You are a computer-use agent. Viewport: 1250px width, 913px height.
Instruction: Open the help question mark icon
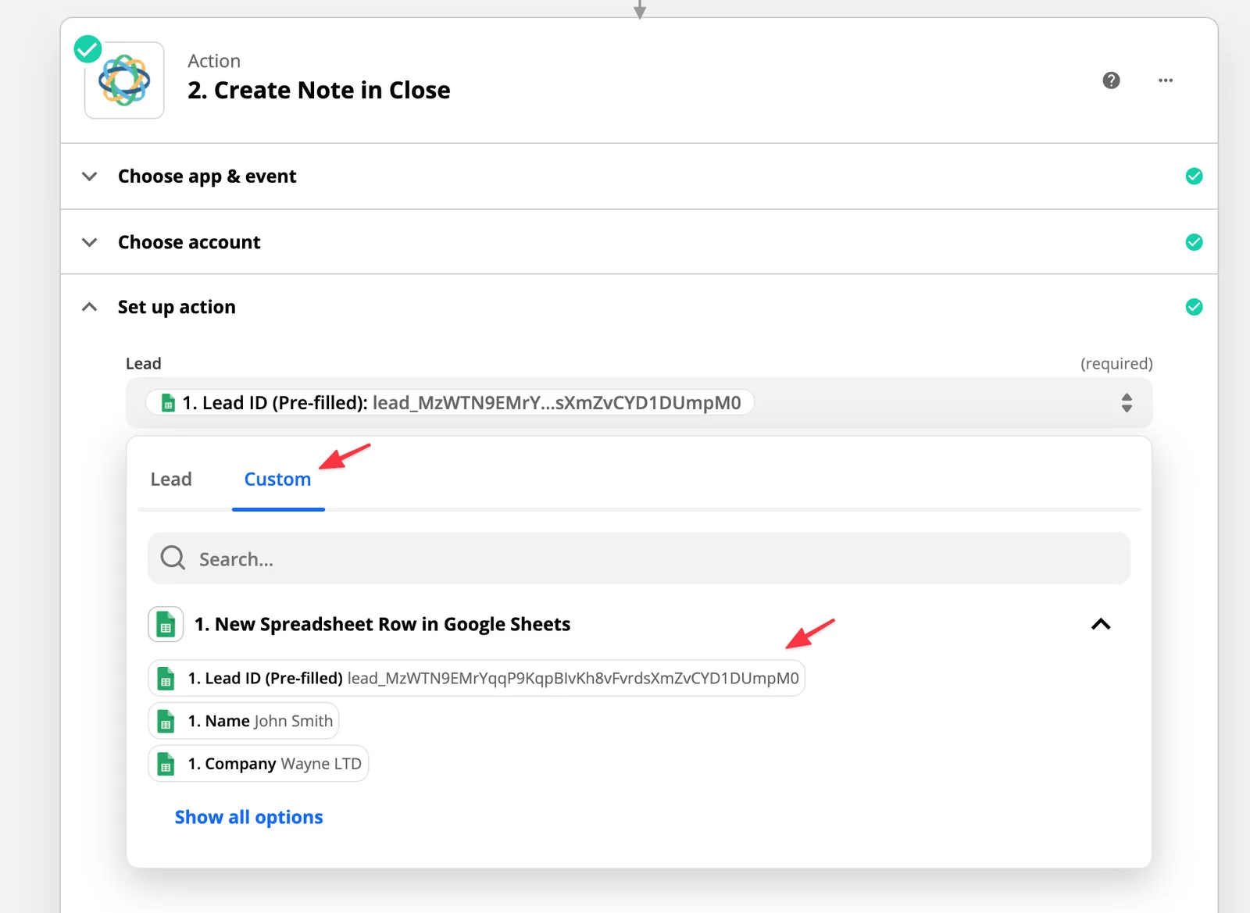point(1111,80)
